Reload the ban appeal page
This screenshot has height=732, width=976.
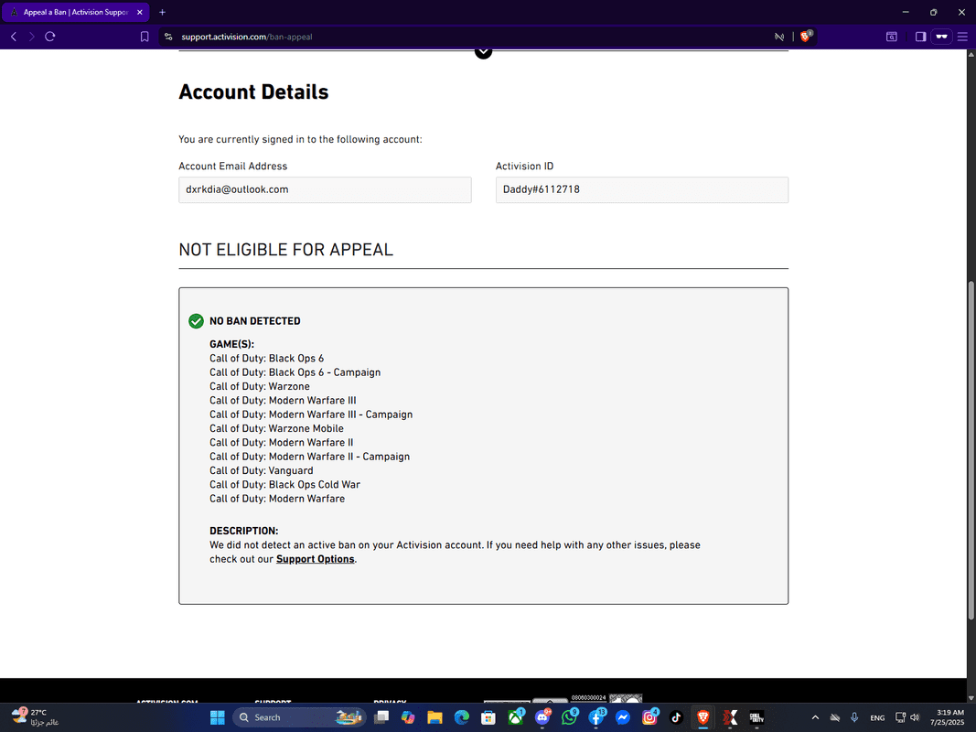point(50,37)
